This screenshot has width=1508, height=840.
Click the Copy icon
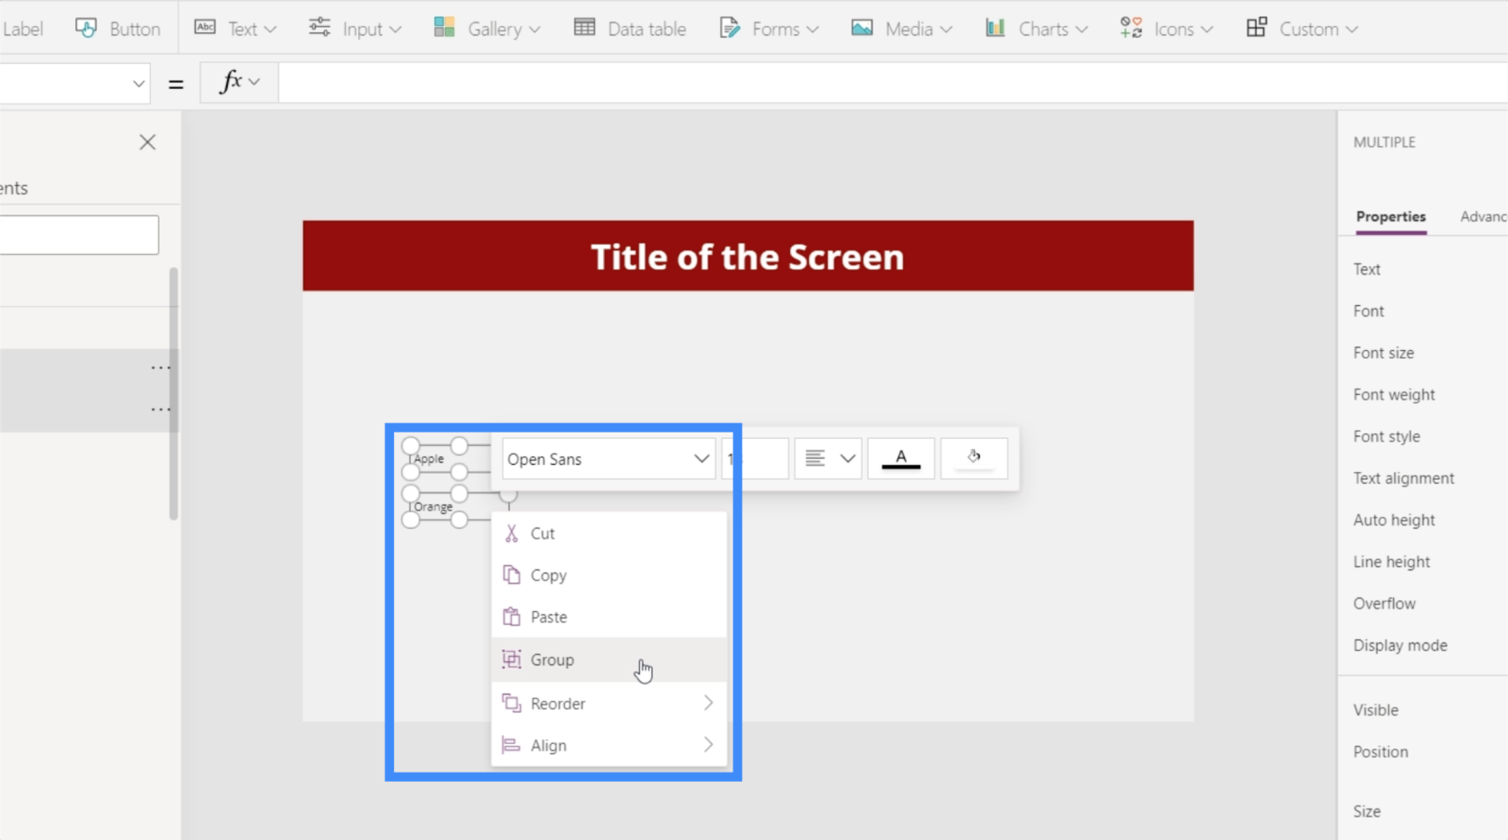[x=512, y=574]
